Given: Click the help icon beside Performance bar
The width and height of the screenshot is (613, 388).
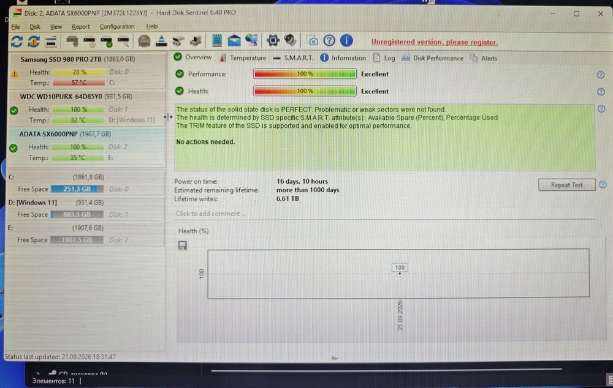Looking at the screenshot, I should (601, 75).
